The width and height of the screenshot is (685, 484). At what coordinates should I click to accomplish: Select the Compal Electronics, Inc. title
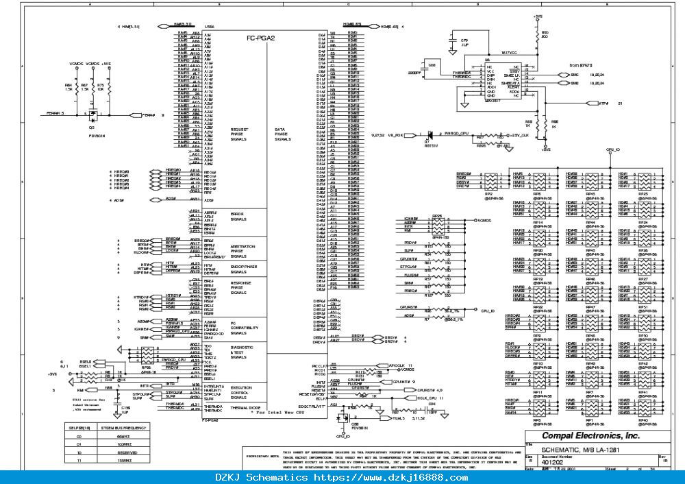coord(590,435)
